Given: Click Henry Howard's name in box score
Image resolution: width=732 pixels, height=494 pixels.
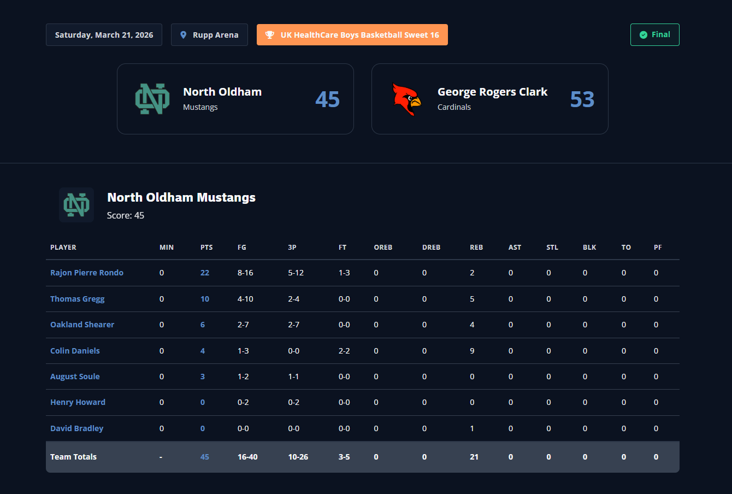Looking at the screenshot, I should pyautogui.click(x=78, y=402).
